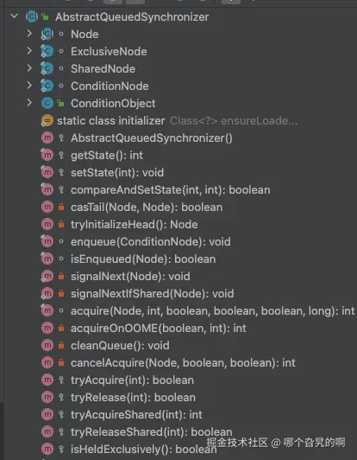
Task: Click the lock icon next to cleanQueue()
Action: click(x=61, y=345)
